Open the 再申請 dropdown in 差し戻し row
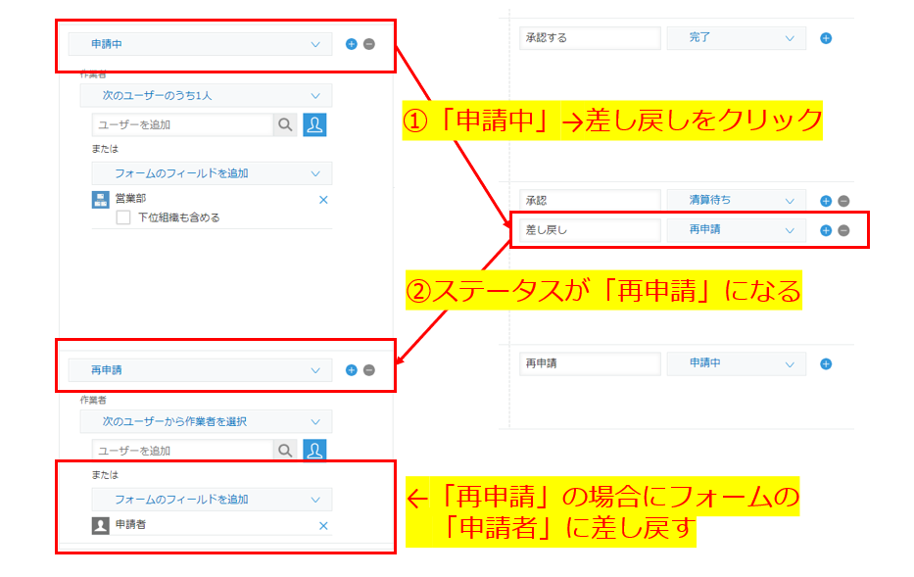 click(x=736, y=230)
